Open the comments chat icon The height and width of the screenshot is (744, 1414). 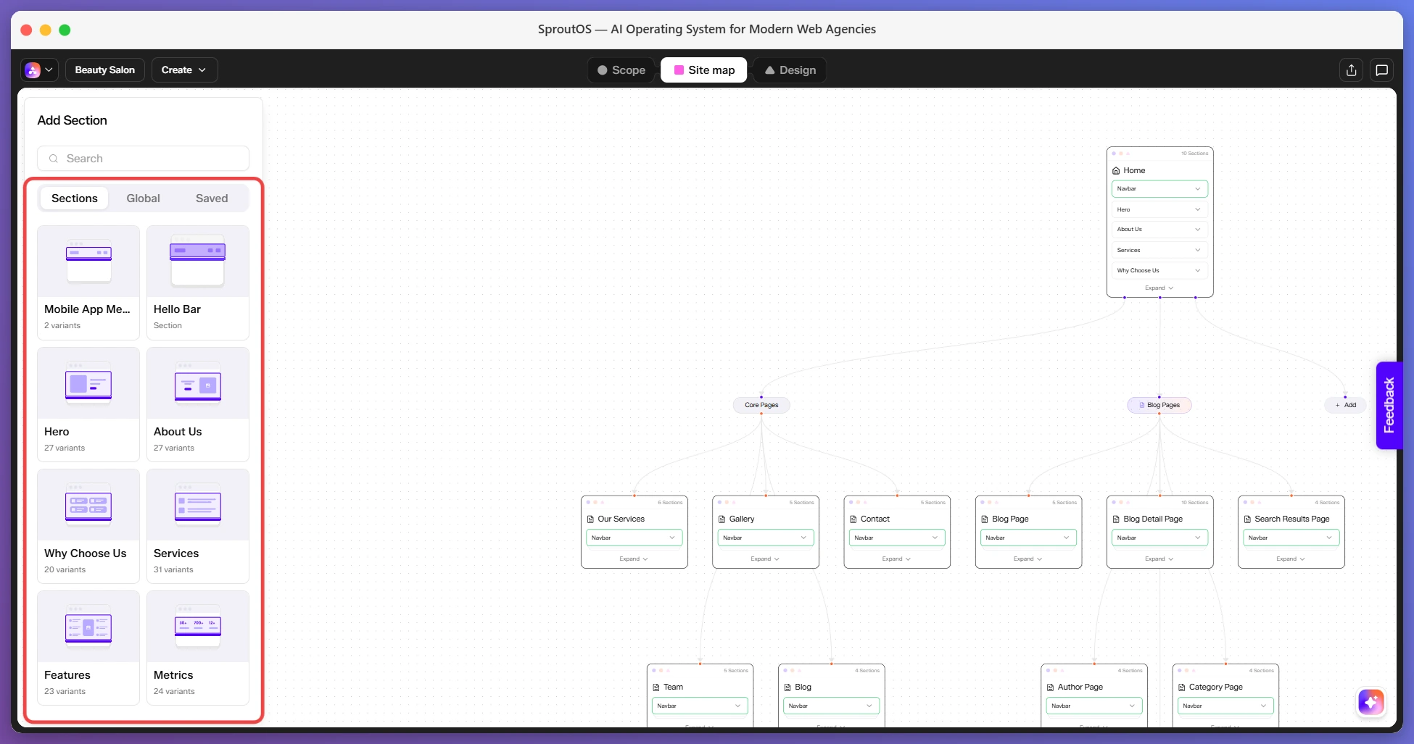tap(1381, 70)
